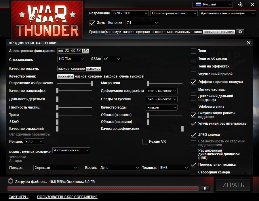Image resolution: width=259 pixels, height=201 pixels.
Task: Toggle the Режим VR checkbox
Action: coord(145,142)
